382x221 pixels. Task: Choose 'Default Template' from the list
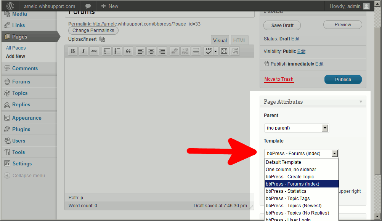click(283, 162)
